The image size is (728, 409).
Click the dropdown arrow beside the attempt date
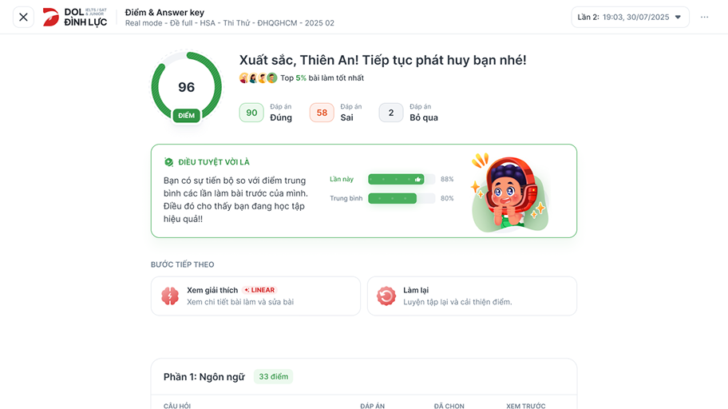(679, 17)
